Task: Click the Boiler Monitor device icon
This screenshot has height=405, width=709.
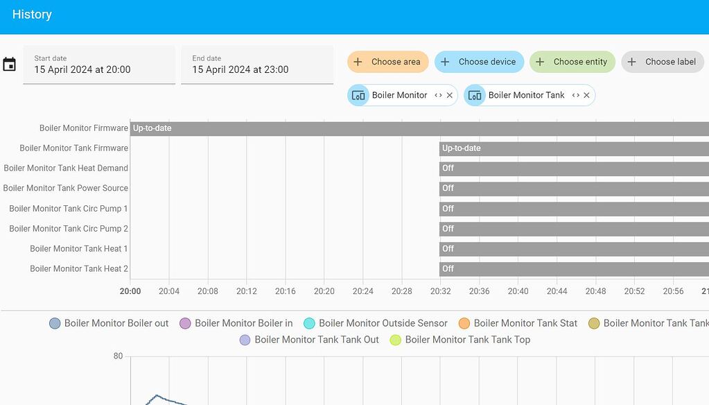Action: pyautogui.click(x=358, y=96)
